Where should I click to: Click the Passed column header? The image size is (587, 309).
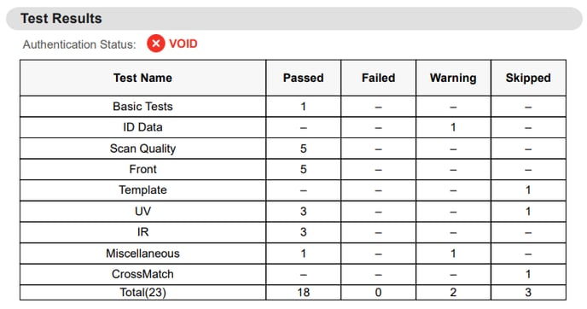[x=303, y=78]
